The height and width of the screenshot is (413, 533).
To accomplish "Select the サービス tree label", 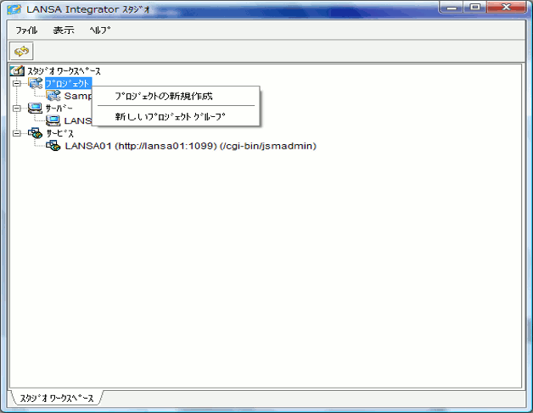I will (x=59, y=133).
